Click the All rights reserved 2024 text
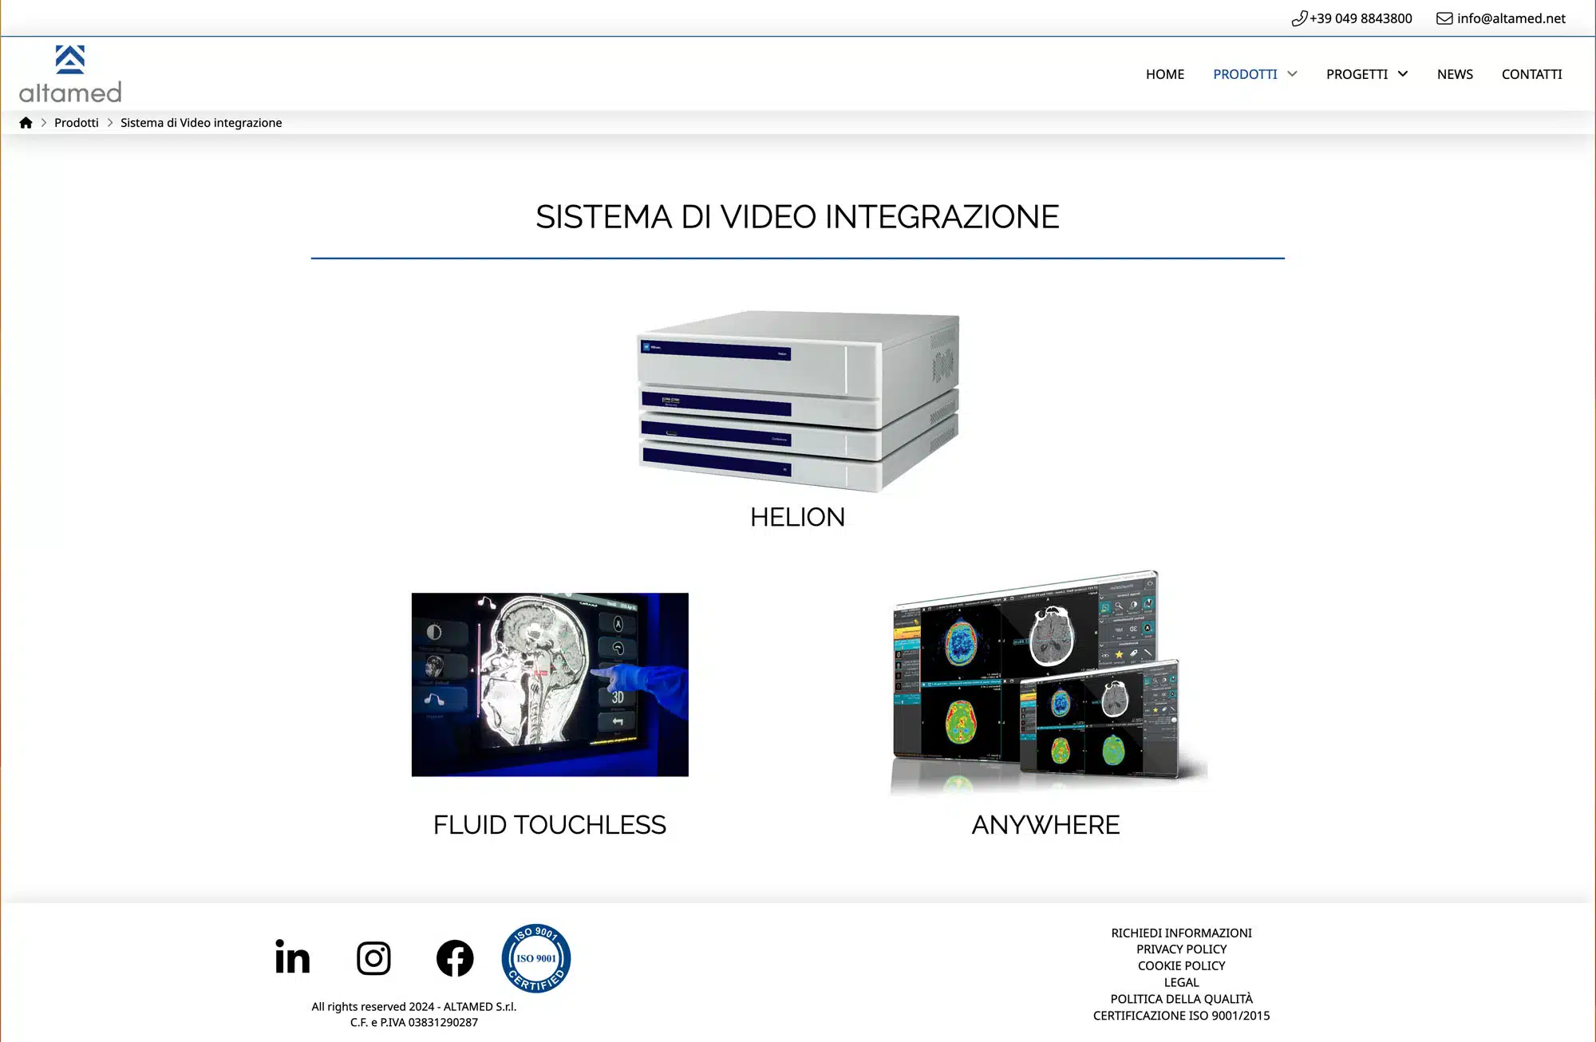This screenshot has width=1596, height=1042. coord(414,1007)
